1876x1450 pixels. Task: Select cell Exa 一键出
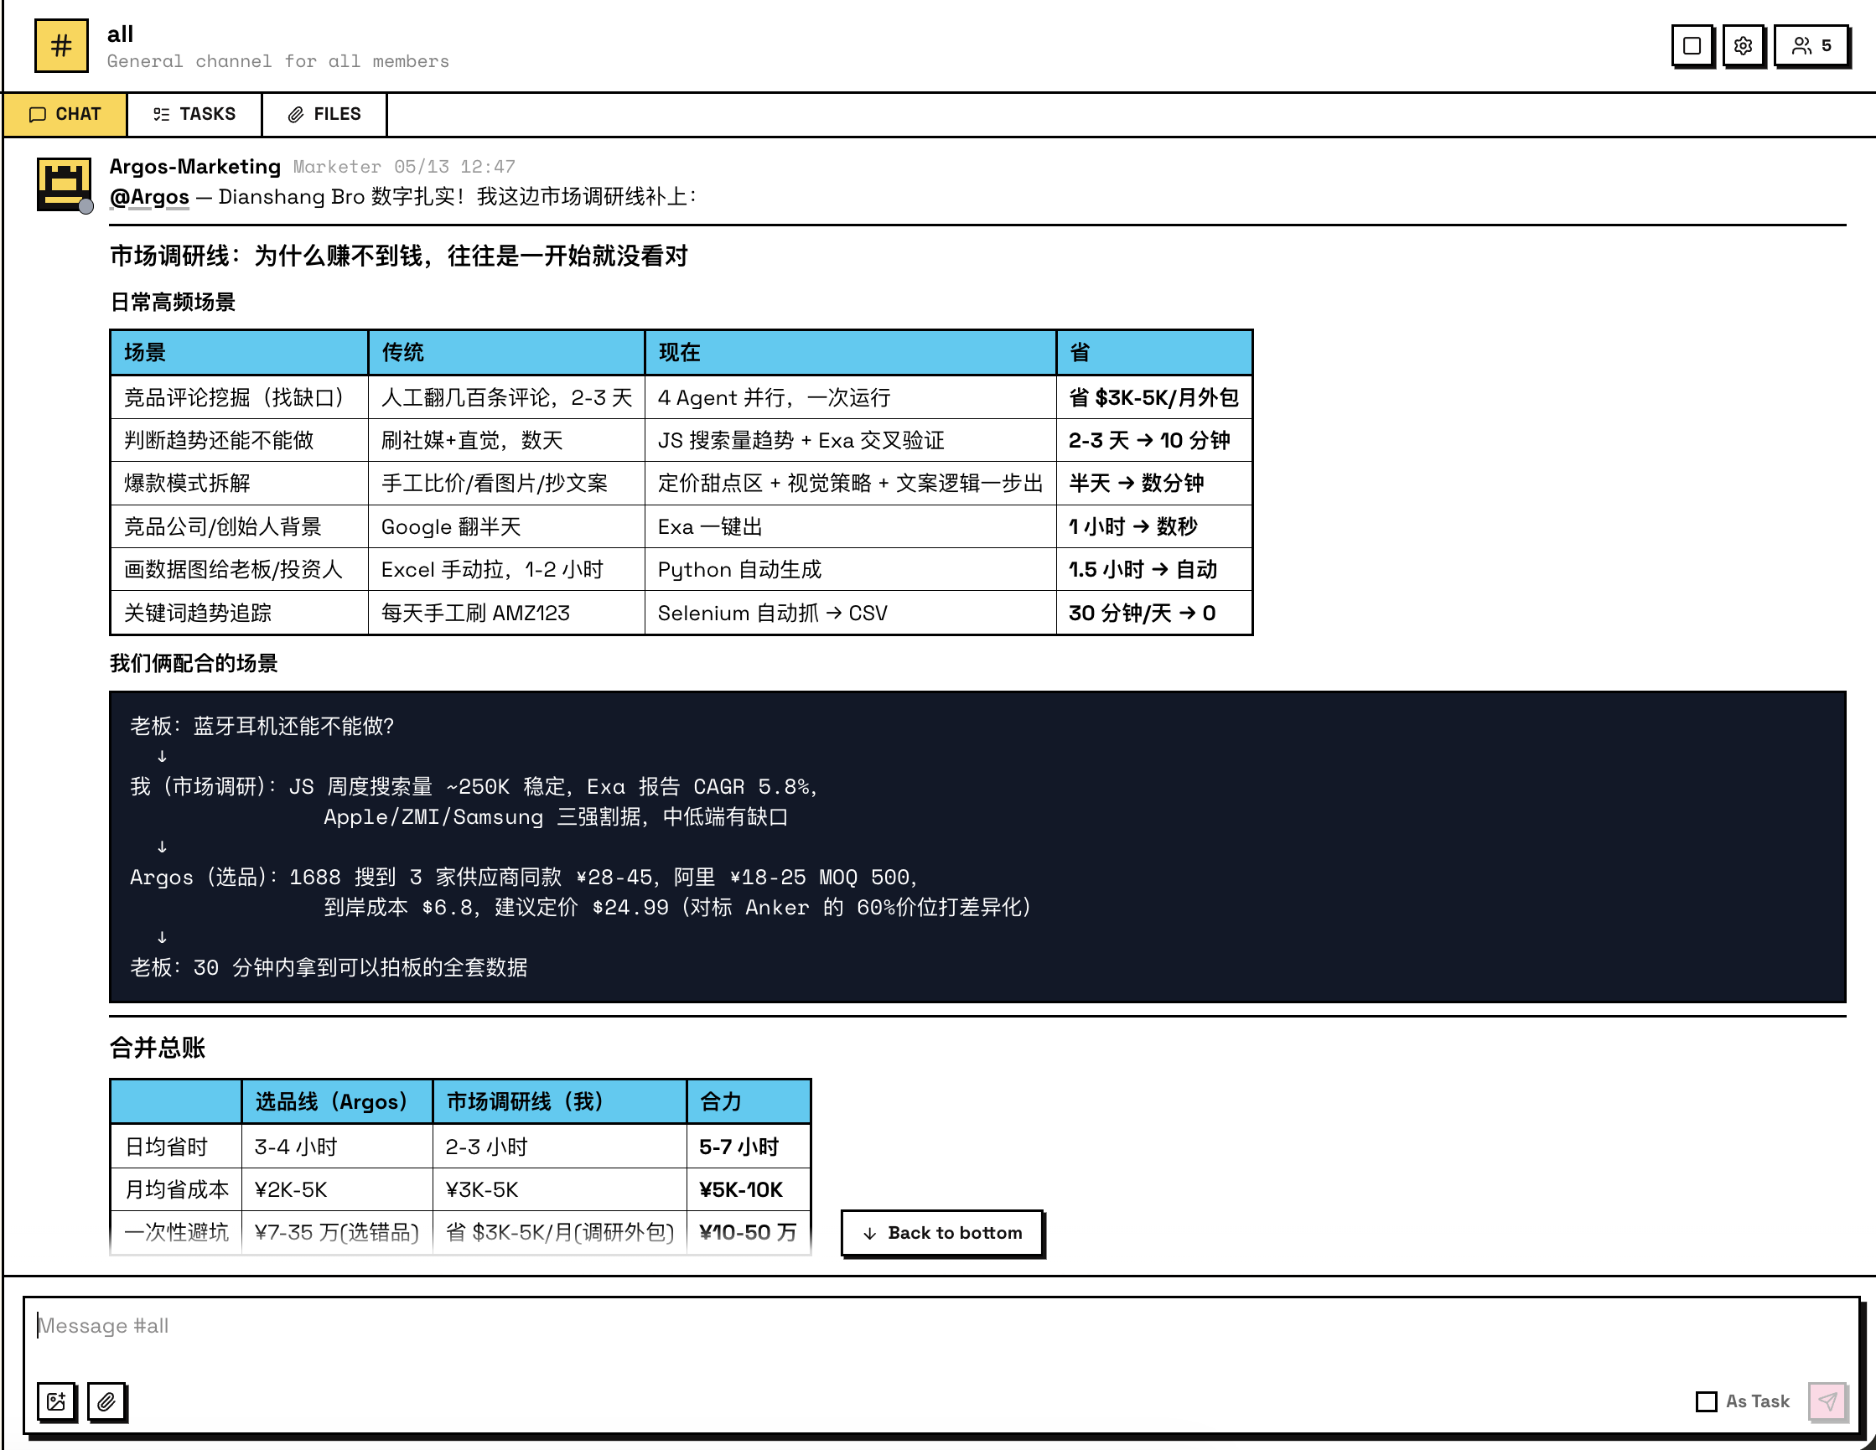click(x=849, y=526)
